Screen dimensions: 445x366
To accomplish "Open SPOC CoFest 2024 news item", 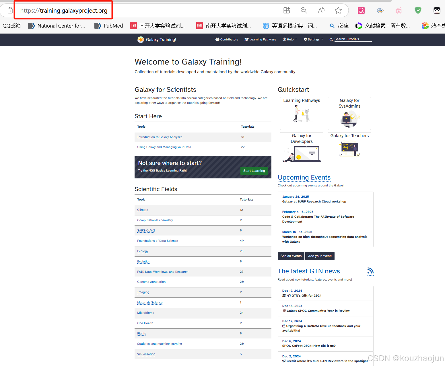I will tap(326, 344).
